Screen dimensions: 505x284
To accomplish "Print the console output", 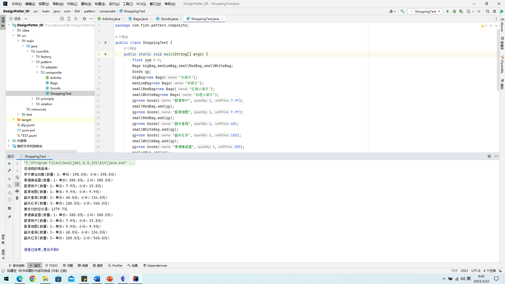I will click(17, 191).
